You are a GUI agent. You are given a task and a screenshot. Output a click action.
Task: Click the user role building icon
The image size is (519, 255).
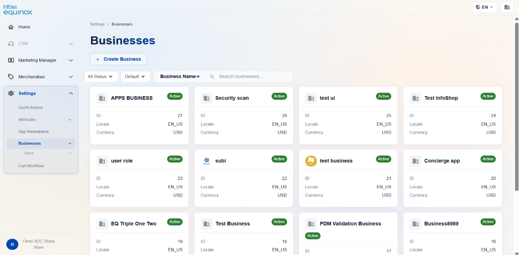click(102, 161)
